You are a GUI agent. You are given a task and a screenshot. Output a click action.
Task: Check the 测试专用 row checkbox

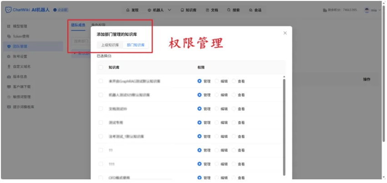point(101,122)
